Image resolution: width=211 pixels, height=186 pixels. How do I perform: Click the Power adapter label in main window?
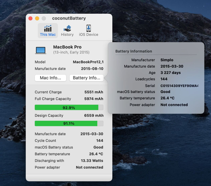47,168
